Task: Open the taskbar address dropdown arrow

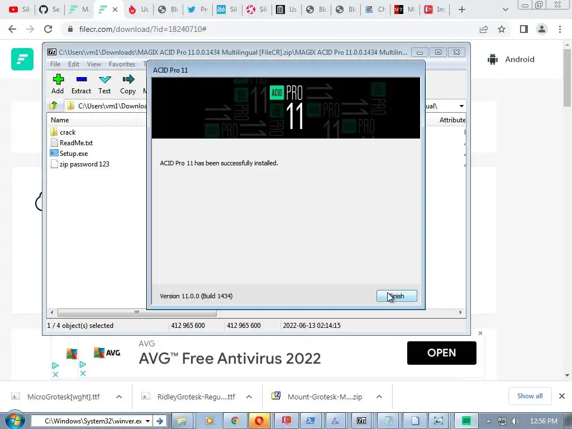Action: point(147,421)
